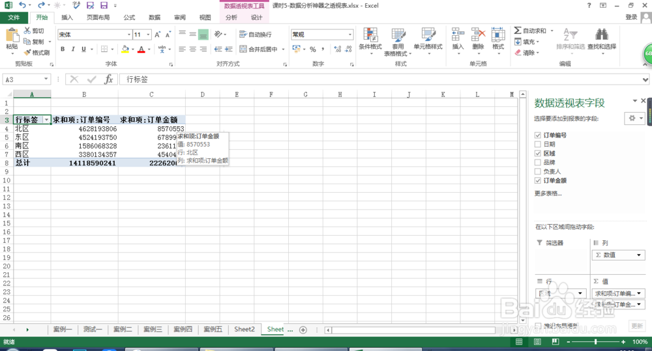Open the font size 11 dropdown
Screen dimensions: 652x351
click(x=148, y=35)
